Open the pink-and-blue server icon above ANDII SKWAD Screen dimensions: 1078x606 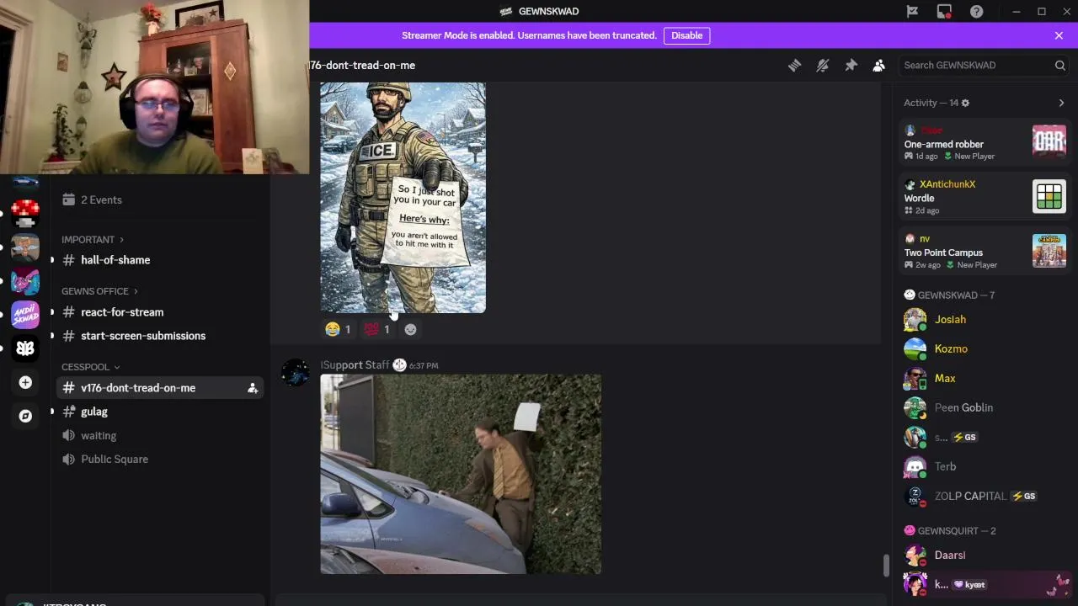pyautogui.click(x=25, y=281)
